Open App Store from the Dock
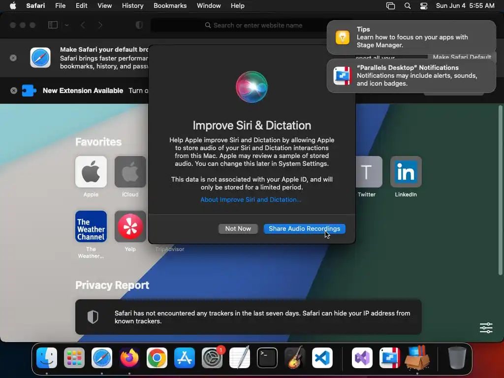This screenshot has height=378, width=504. click(185, 358)
